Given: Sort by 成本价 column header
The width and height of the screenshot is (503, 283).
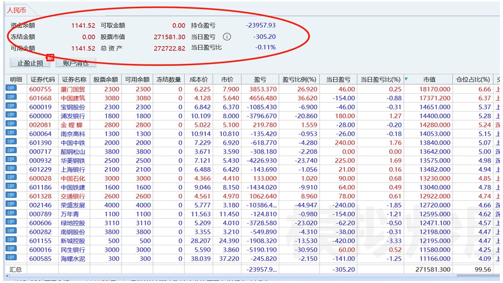Looking at the screenshot, I should [199, 80].
